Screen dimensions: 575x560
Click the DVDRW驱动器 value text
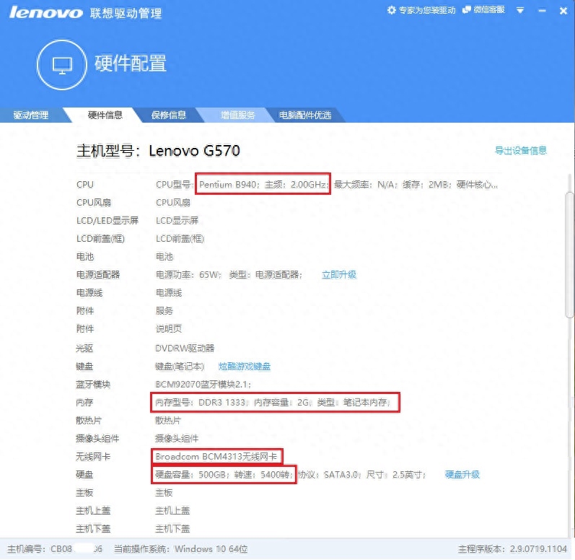185,349
